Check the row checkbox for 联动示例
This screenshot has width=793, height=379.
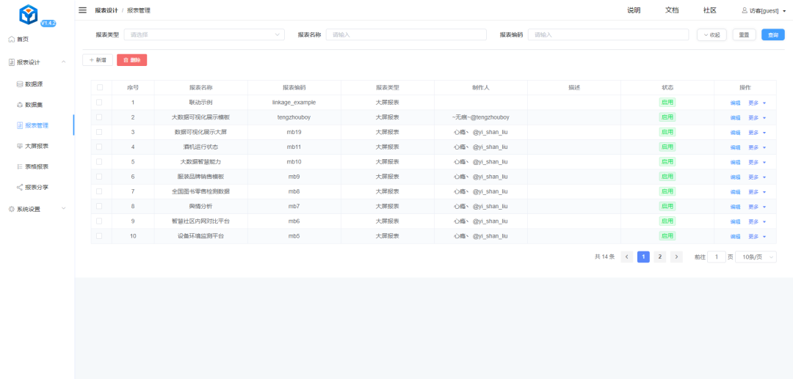(x=99, y=103)
